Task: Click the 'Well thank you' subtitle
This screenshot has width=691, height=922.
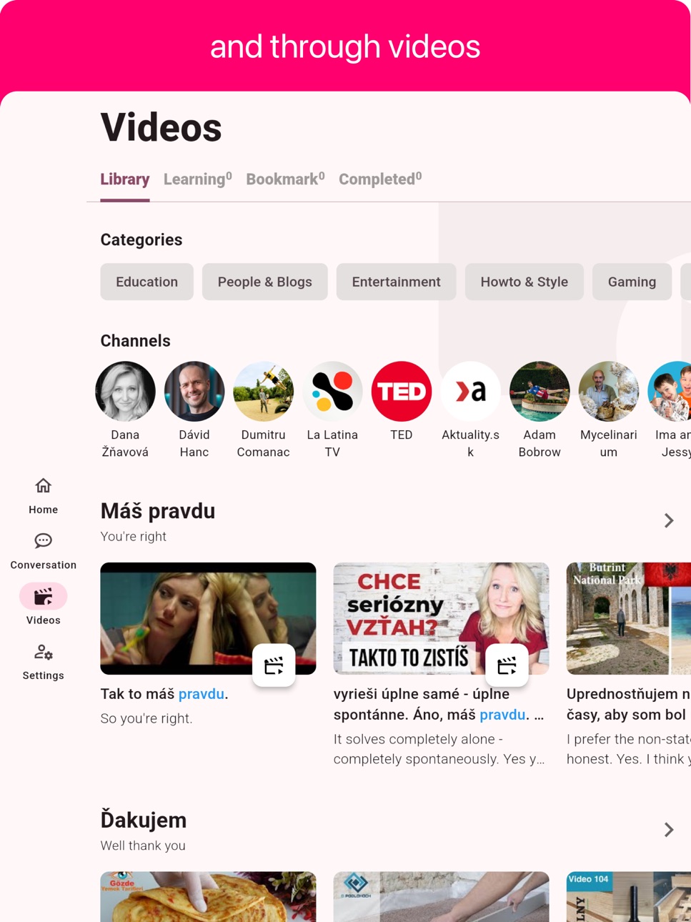Action: click(143, 846)
